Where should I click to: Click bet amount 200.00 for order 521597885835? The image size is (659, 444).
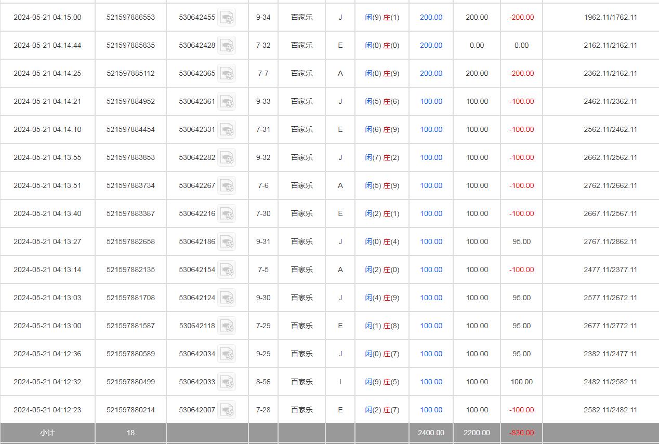(x=431, y=45)
